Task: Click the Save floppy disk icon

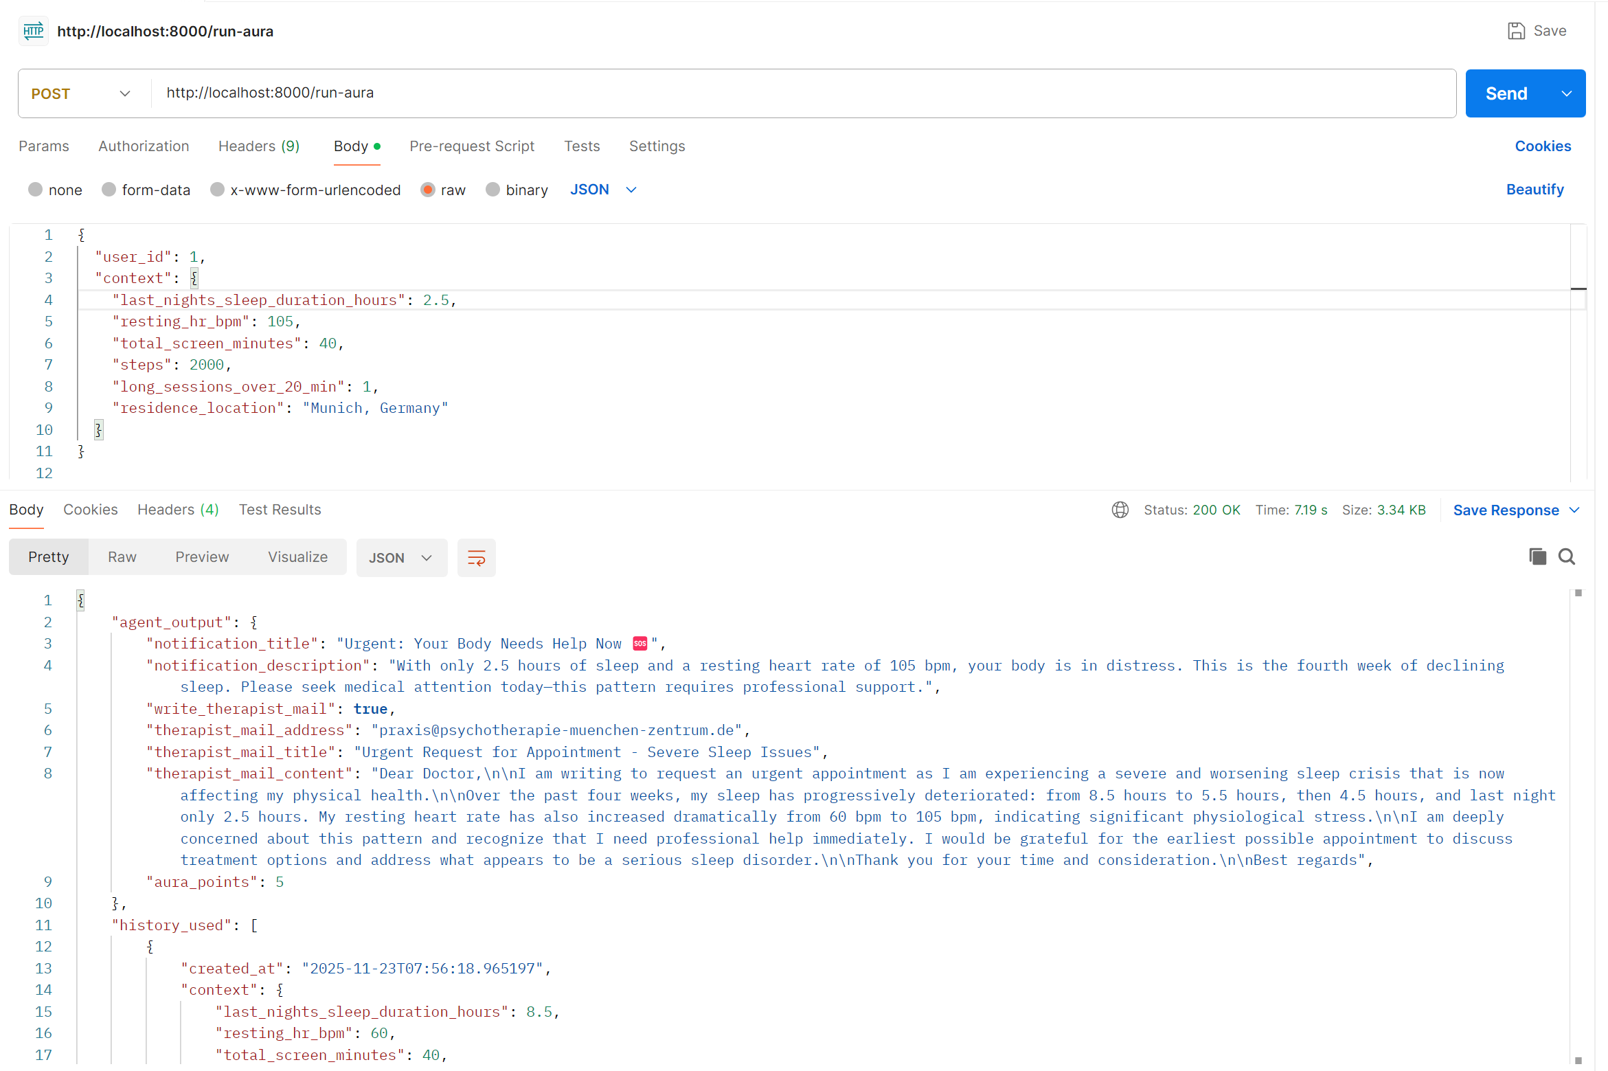Action: [1516, 31]
